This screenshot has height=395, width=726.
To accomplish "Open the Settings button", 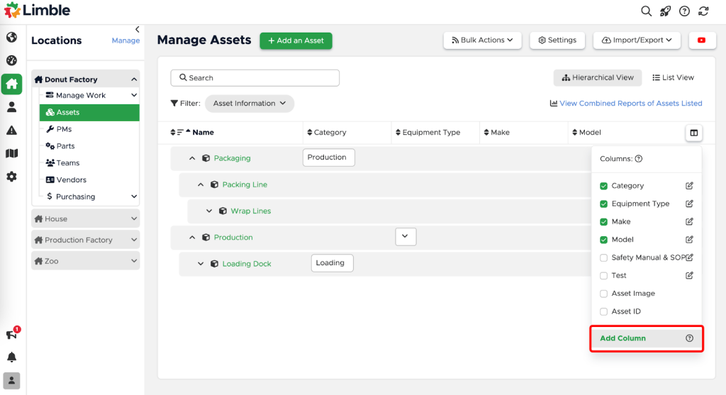I will click(557, 40).
